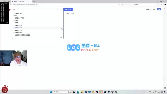Click the webcam overlay thumbnail

point(14,58)
